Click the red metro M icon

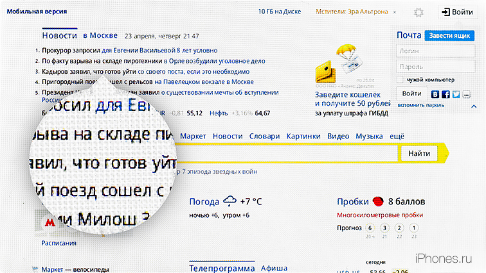pyautogui.click(x=49, y=222)
